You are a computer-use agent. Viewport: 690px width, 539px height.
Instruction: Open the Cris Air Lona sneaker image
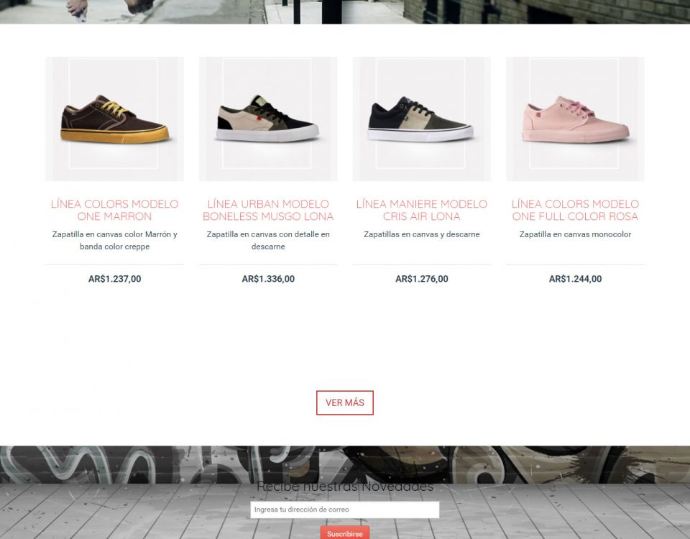[422, 119]
